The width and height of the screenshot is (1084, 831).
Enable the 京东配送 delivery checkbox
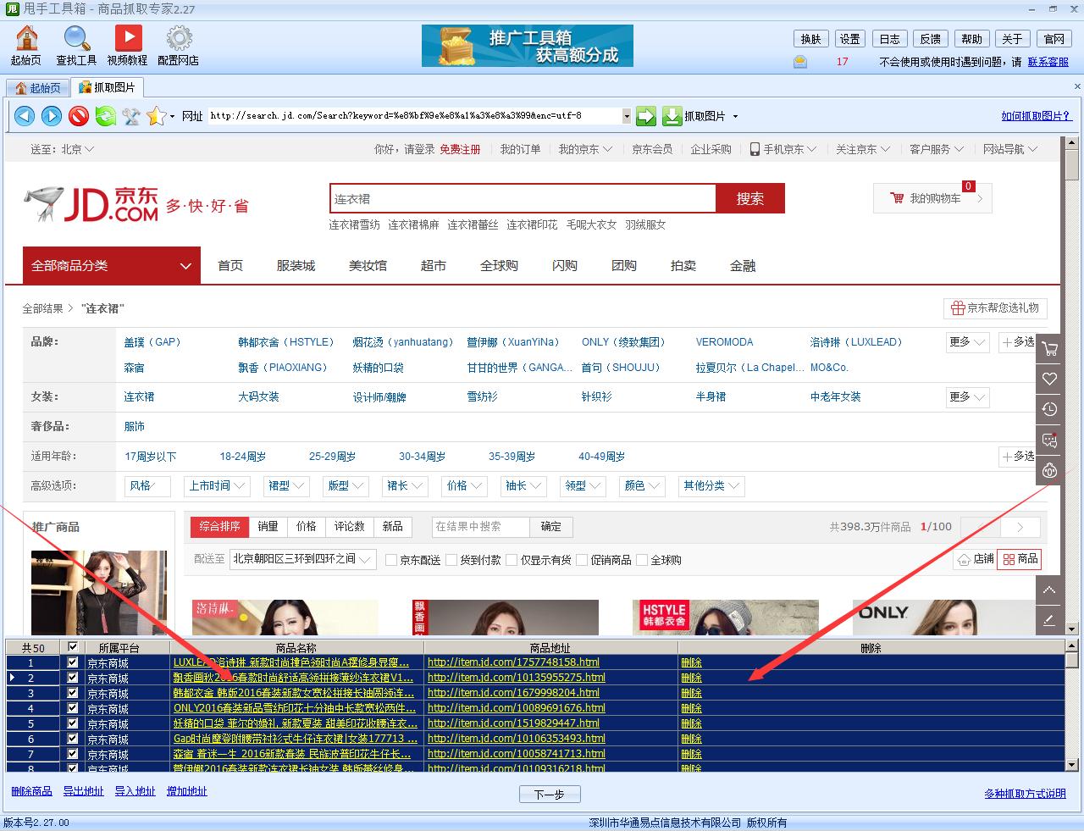tap(390, 560)
